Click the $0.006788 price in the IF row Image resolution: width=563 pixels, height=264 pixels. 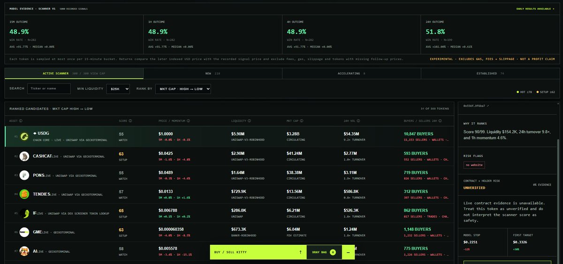(x=168, y=211)
